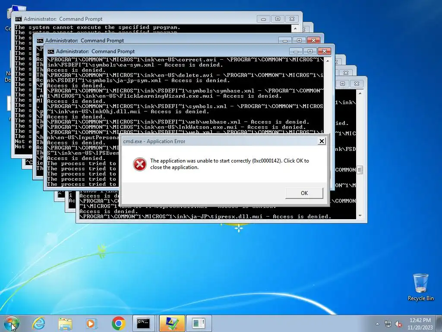Click the second Command Prompt system icon
The image size is (442, 332).
[40, 41]
